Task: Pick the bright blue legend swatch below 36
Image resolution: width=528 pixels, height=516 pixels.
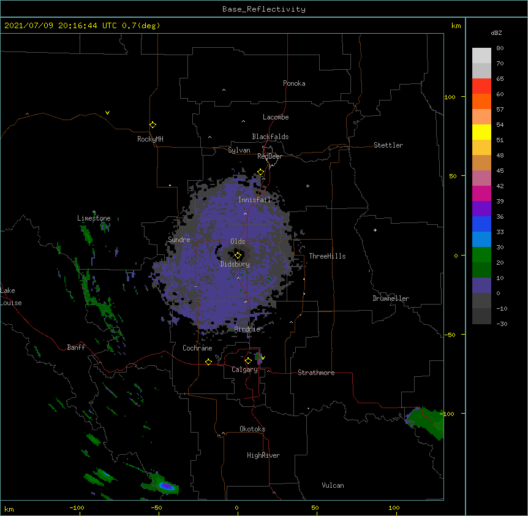Action: [481, 224]
